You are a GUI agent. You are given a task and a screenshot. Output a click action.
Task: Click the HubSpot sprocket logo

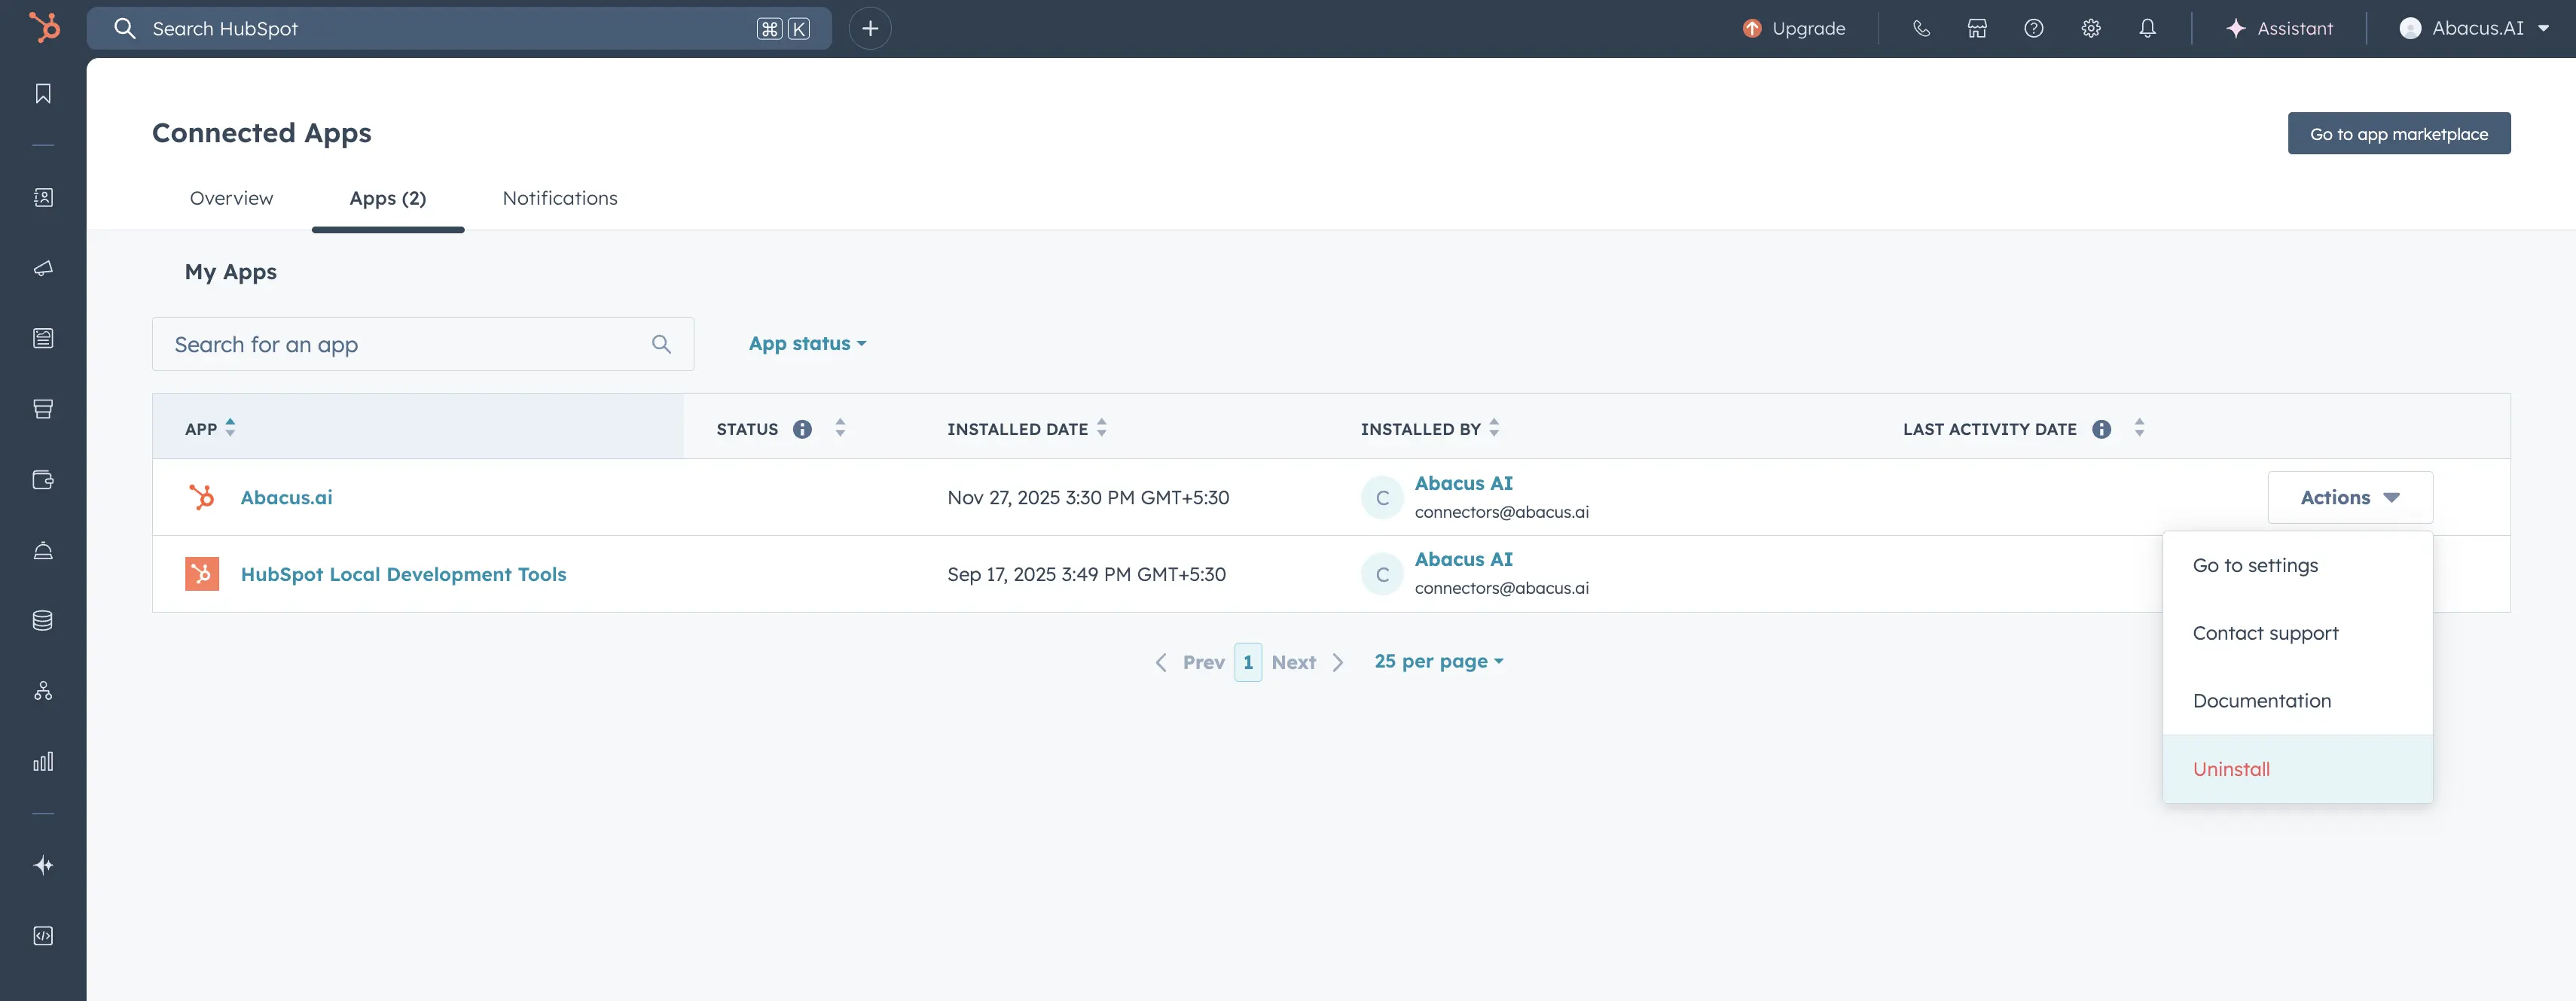(44, 27)
